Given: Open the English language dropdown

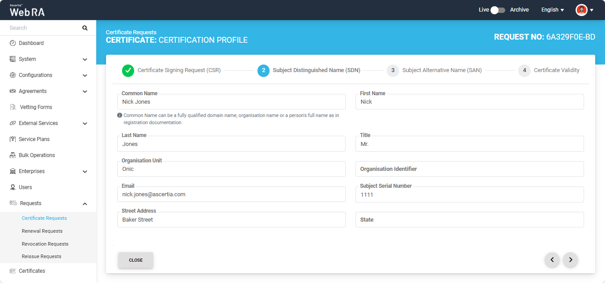Looking at the screenshot, I should [552, 10].
